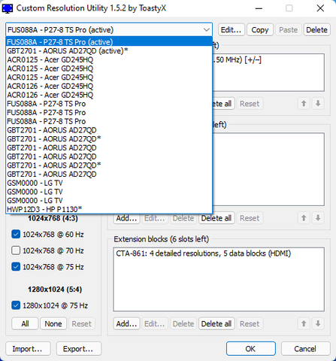
Task: Collapse the monitor selection dropdown arrow
Action: 207,30
